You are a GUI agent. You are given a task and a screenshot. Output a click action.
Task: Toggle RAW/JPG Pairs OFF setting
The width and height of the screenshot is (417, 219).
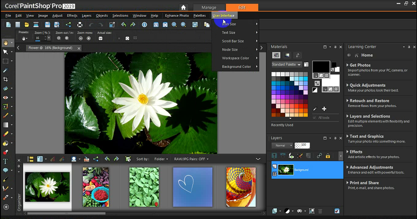click(191, 159)
